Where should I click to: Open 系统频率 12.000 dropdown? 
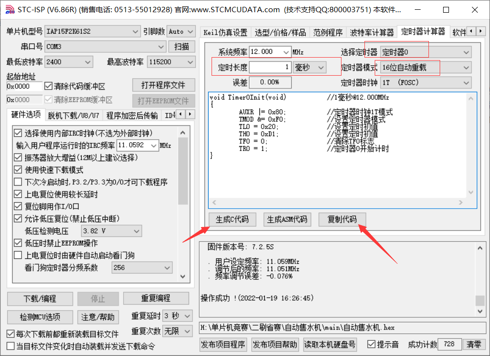tap(270, 52)
